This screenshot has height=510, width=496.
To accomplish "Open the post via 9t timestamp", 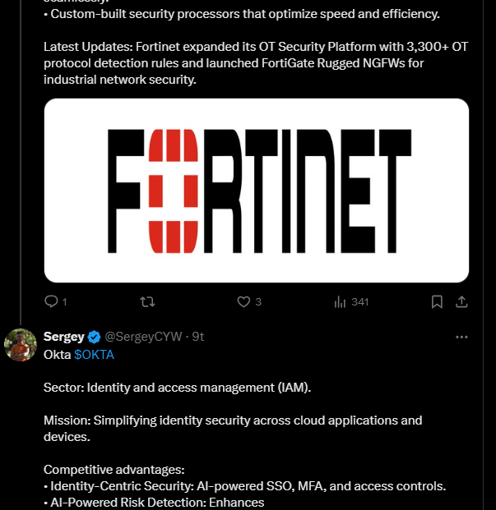I will pyautogui.click(x=198, y=337).
